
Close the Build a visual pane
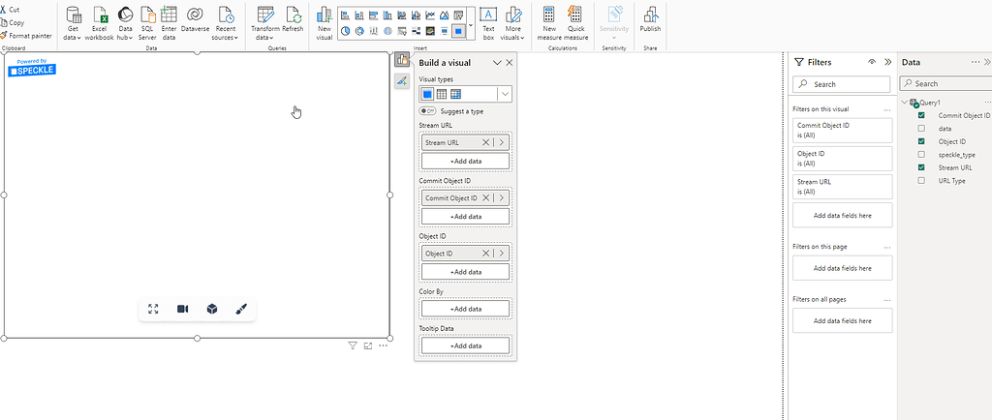[x=510, y=63]
